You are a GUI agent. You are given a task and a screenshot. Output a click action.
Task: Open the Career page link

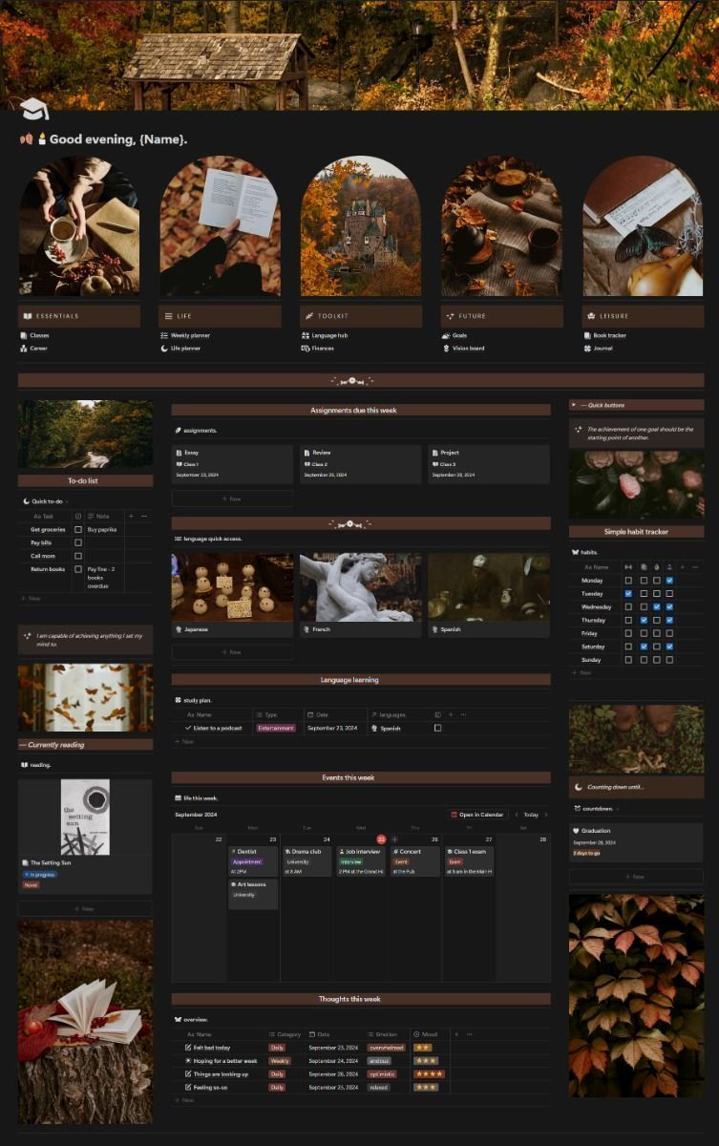coord(33,349)
